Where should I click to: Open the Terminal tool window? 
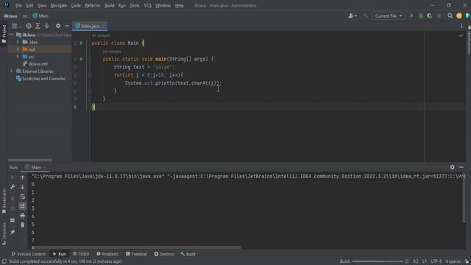(x=136, y=254)
